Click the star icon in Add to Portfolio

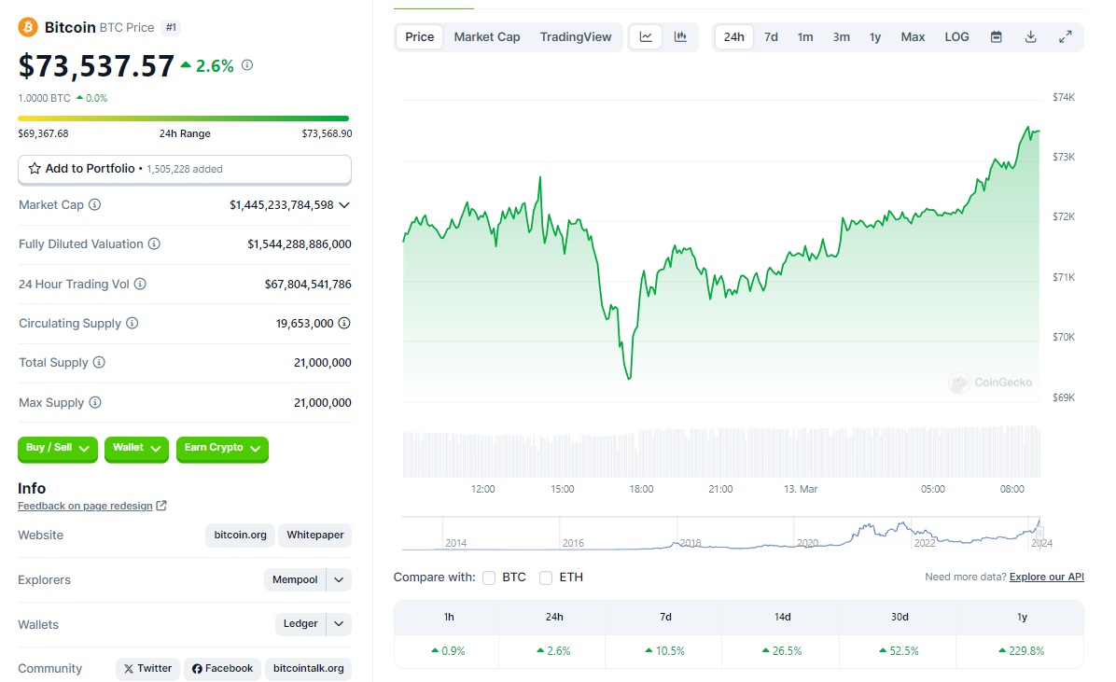click(x=35, y=169)
